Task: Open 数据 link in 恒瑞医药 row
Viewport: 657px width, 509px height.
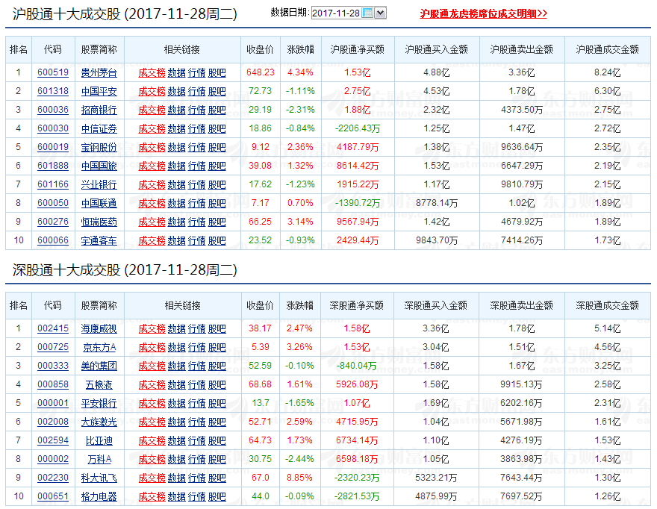Action: coord(176,222)
